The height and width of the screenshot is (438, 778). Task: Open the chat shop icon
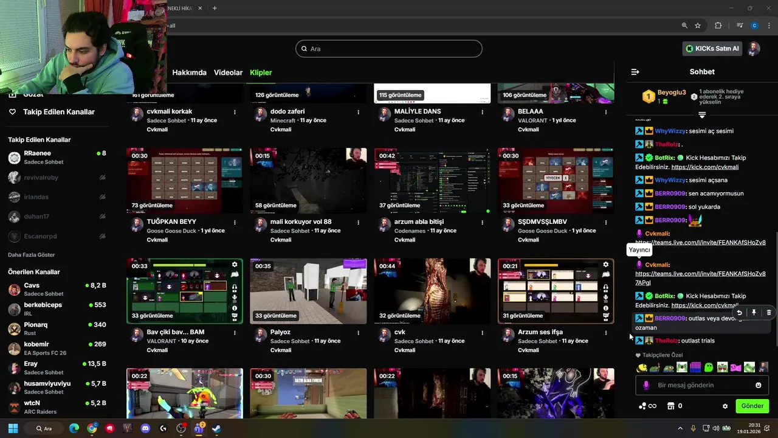(x=671, y=406)
